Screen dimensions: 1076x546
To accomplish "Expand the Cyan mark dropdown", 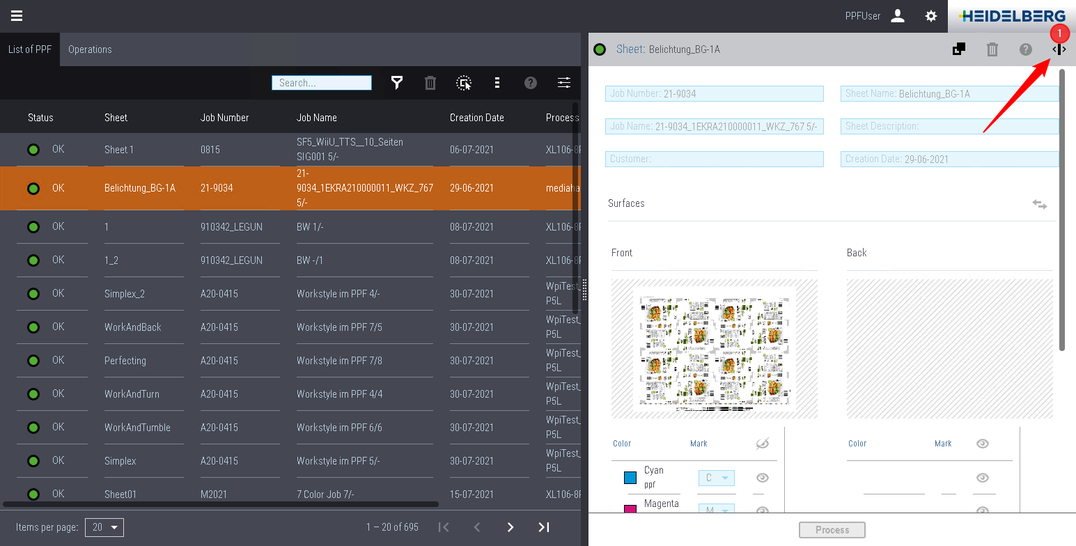I will [717, 478].
